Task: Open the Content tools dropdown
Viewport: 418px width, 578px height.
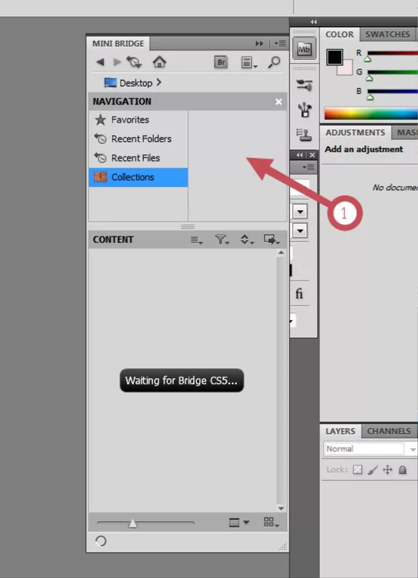Action: click(272, 240)
